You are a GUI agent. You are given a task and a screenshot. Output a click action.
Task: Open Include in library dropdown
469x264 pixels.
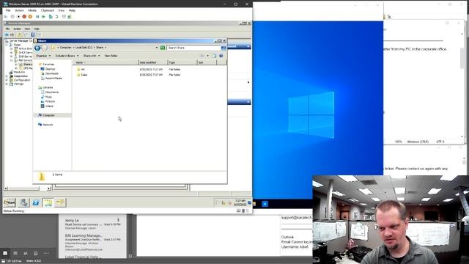click(x=67, y=56)
